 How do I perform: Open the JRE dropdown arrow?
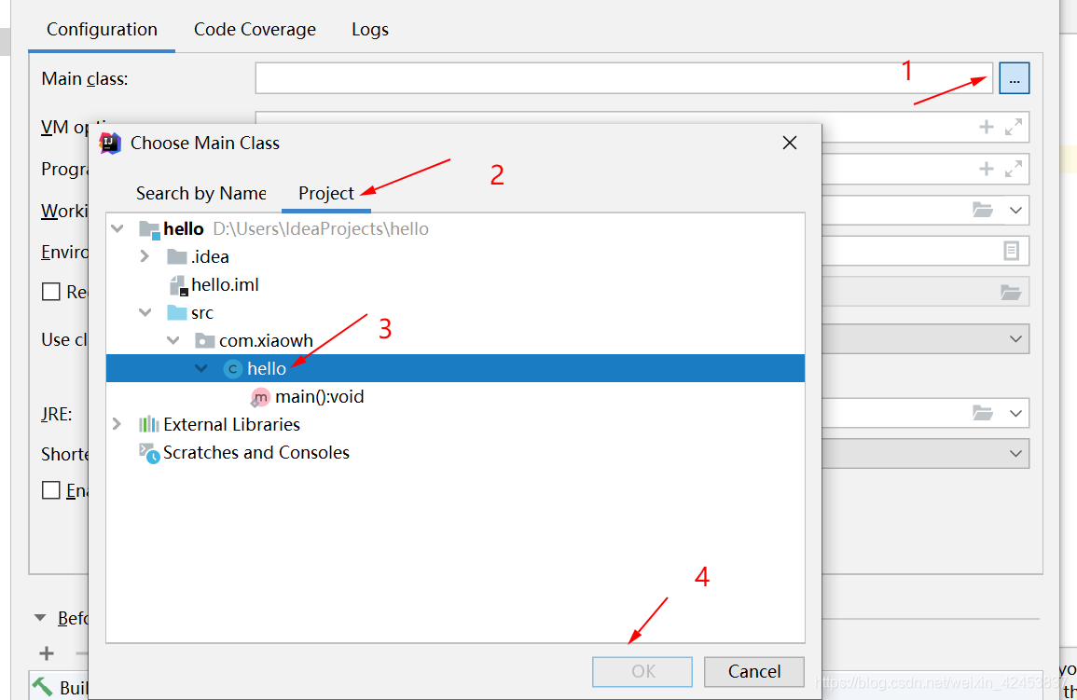[1015, 413]
